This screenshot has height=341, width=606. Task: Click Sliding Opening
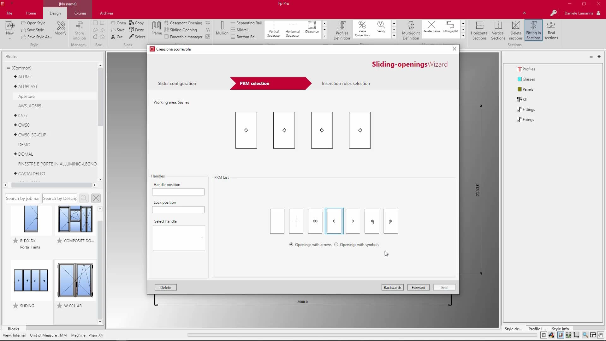(181, 30)
